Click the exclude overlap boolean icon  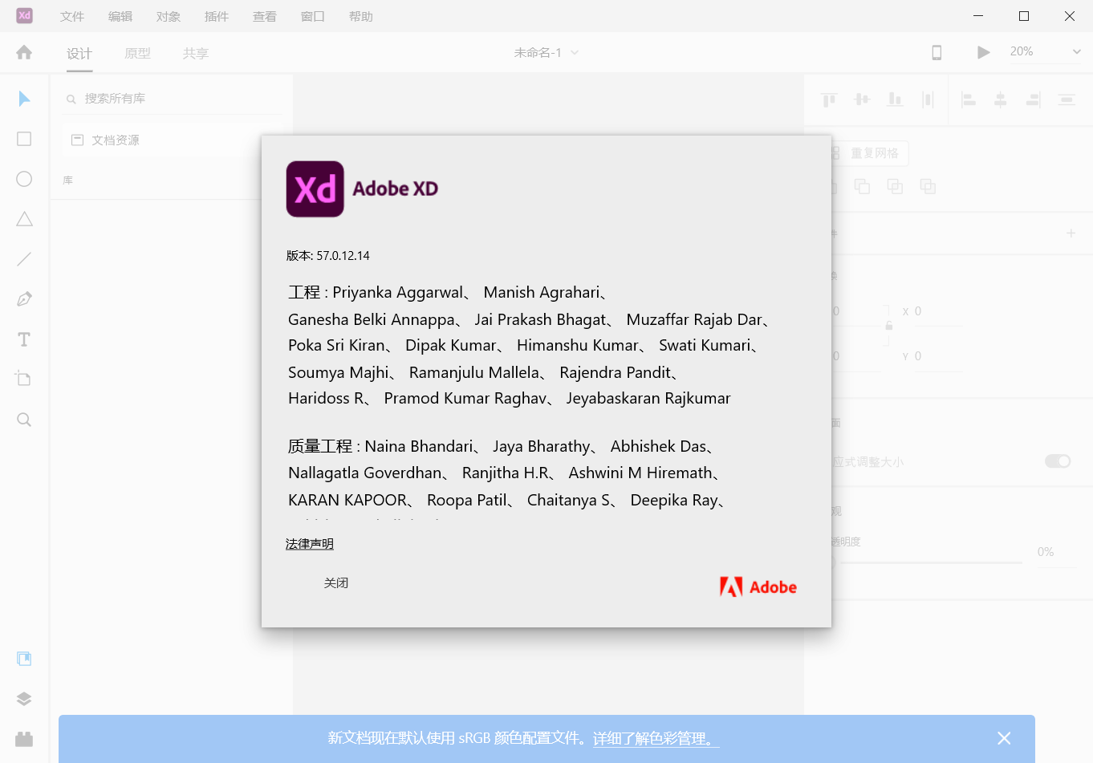928,186
